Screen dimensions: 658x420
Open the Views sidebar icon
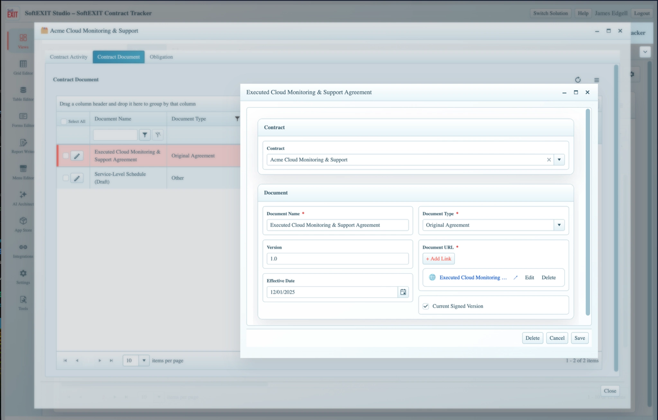[x=23, y=38]
